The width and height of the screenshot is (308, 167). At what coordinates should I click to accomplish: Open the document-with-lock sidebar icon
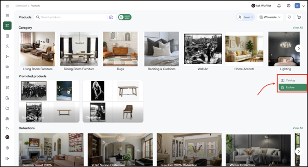[7, 98]
